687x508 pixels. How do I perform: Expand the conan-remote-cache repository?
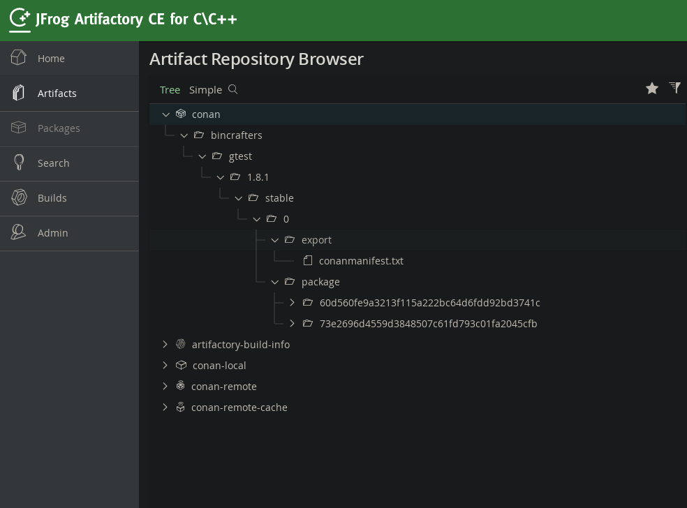[x=165, y=407]
